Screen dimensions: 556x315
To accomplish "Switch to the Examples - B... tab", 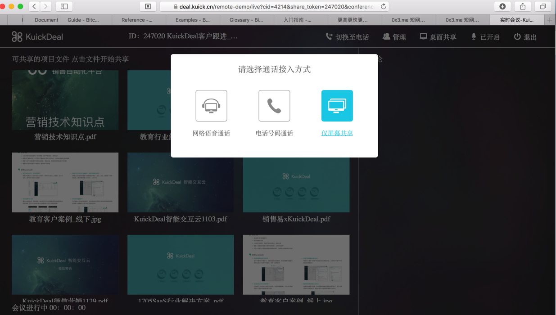I will [x=193, y=20].
